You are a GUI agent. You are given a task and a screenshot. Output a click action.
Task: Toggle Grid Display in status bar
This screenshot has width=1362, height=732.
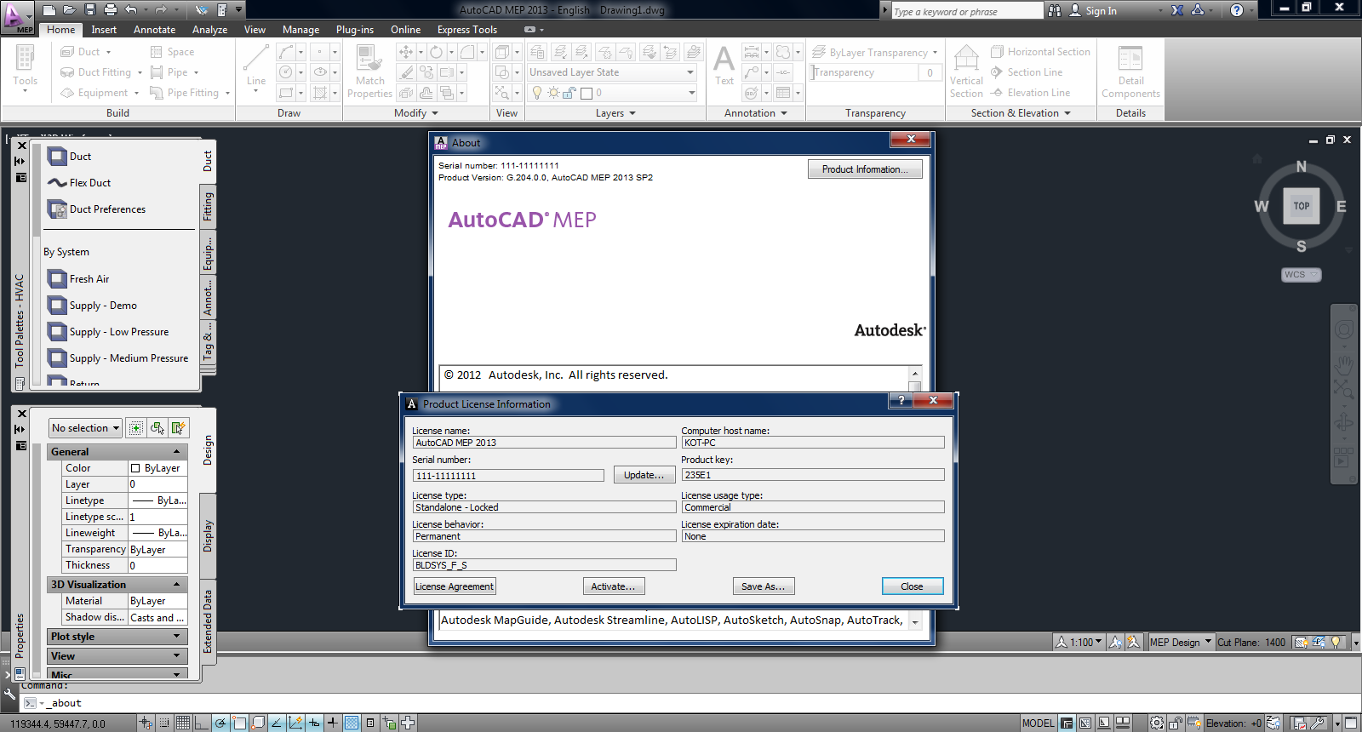183,723
